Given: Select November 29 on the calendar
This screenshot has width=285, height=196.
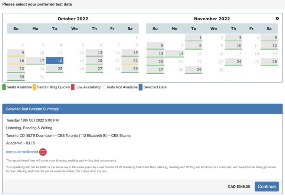Looking at the screenshot, I should coord(194,70).
